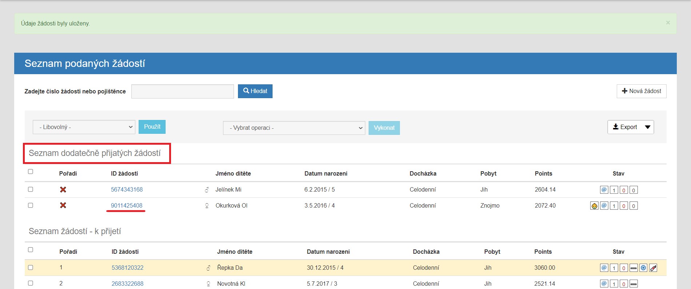This screenshot has width=691, height=289.
Task: Click the email @ icon in Novotná Kl row
Action: coord(604,284)
